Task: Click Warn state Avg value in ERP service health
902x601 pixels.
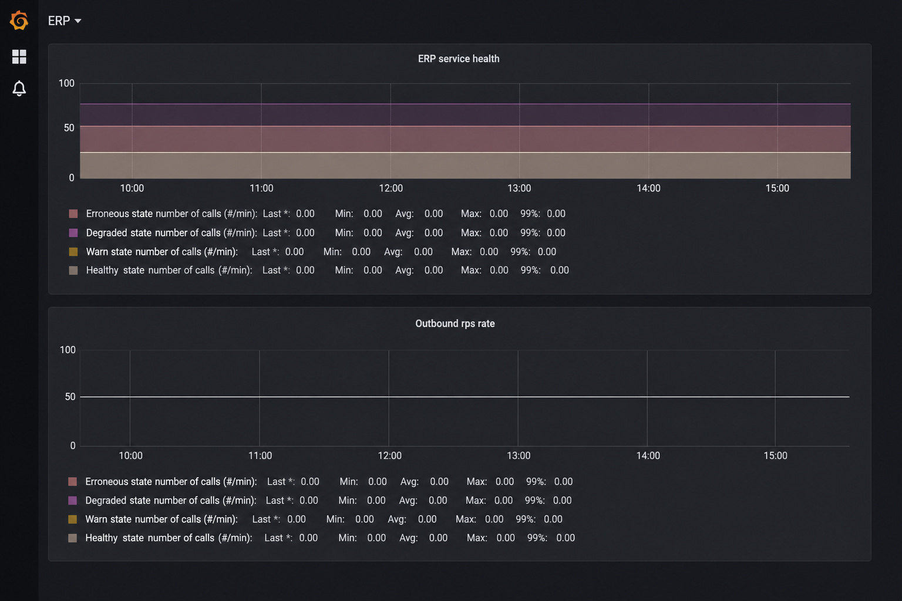Action: point(423,252)
